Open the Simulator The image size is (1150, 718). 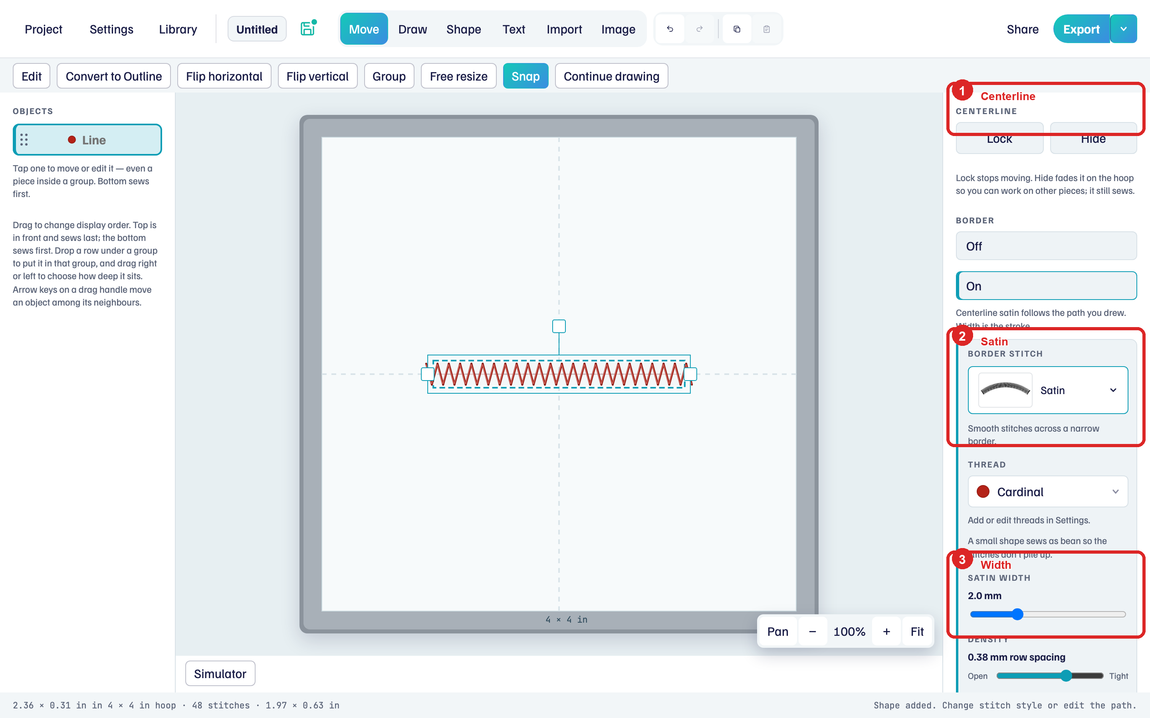coord(220,673)
